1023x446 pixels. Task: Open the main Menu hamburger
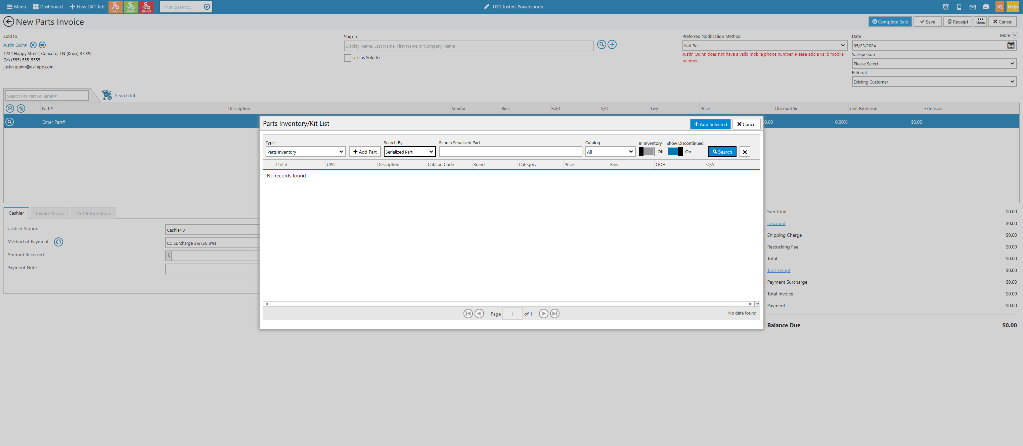(16, 7)
